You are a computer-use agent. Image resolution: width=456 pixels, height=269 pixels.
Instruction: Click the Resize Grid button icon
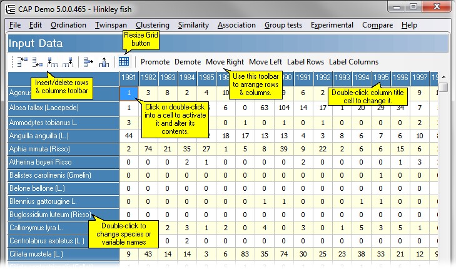(124, 61)
